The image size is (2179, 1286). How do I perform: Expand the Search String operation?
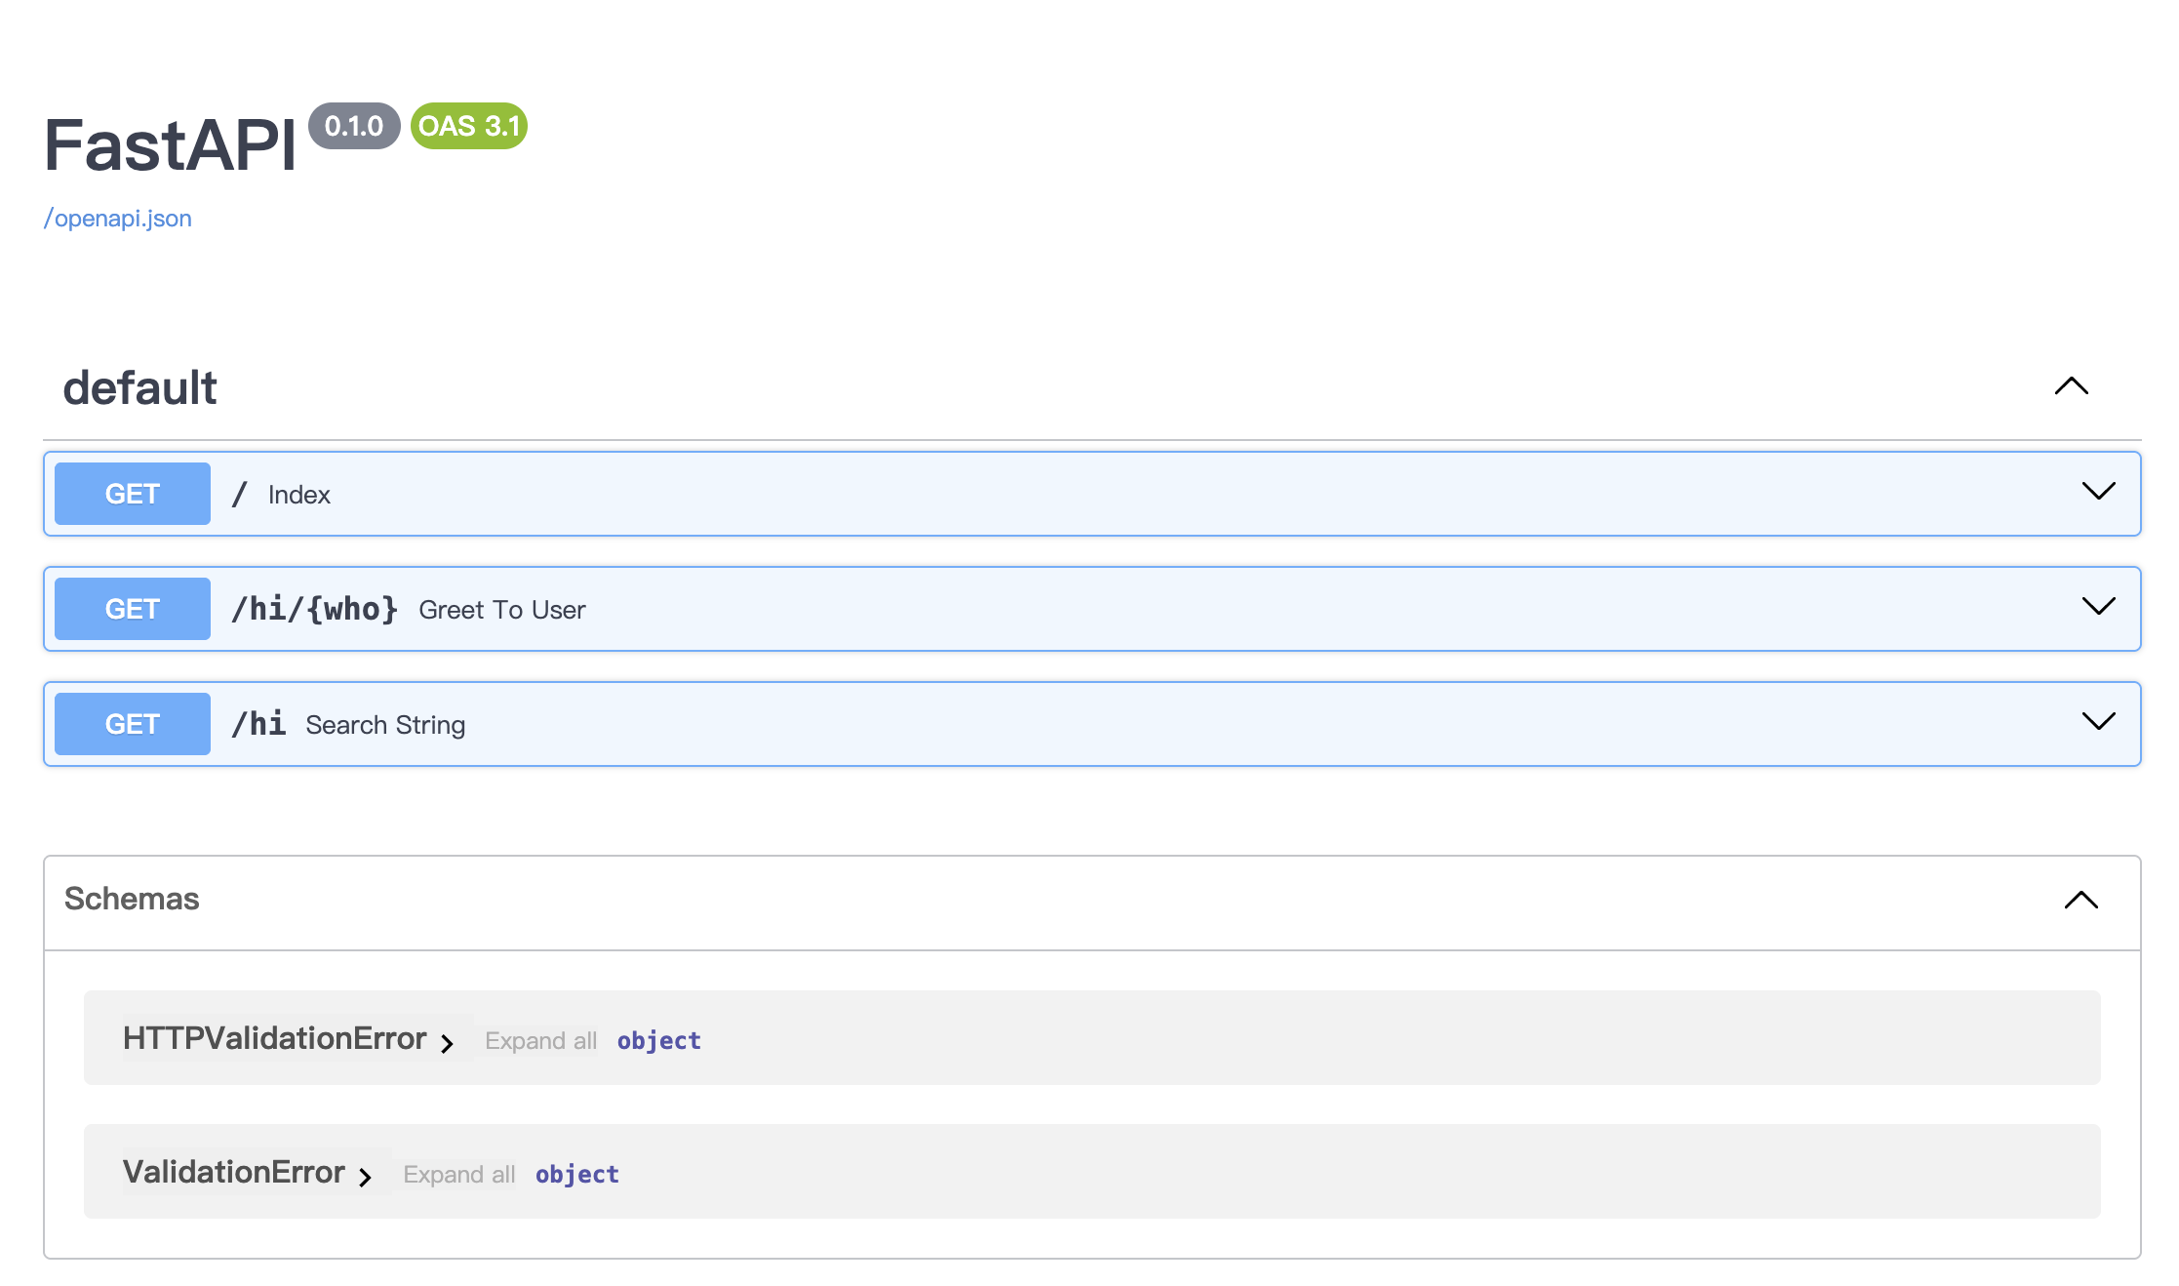[x=2099, y=722]
